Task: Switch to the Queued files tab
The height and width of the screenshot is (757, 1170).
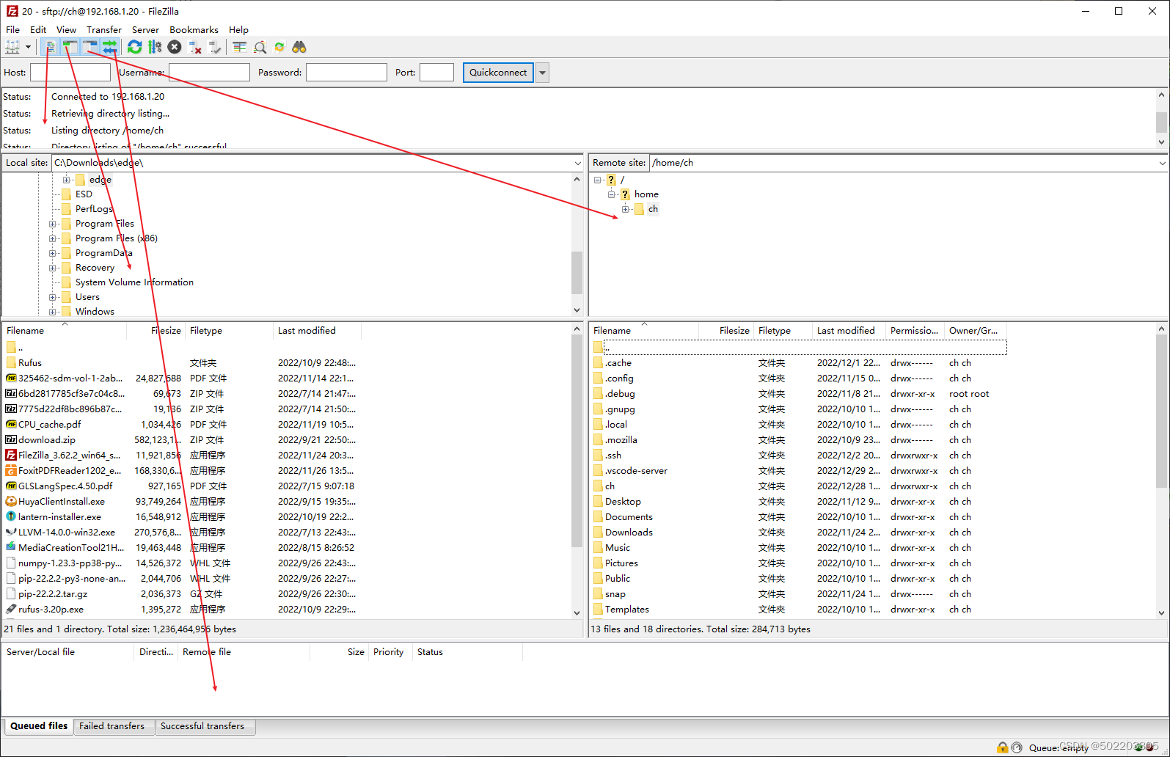Action: tap(39, 726)
